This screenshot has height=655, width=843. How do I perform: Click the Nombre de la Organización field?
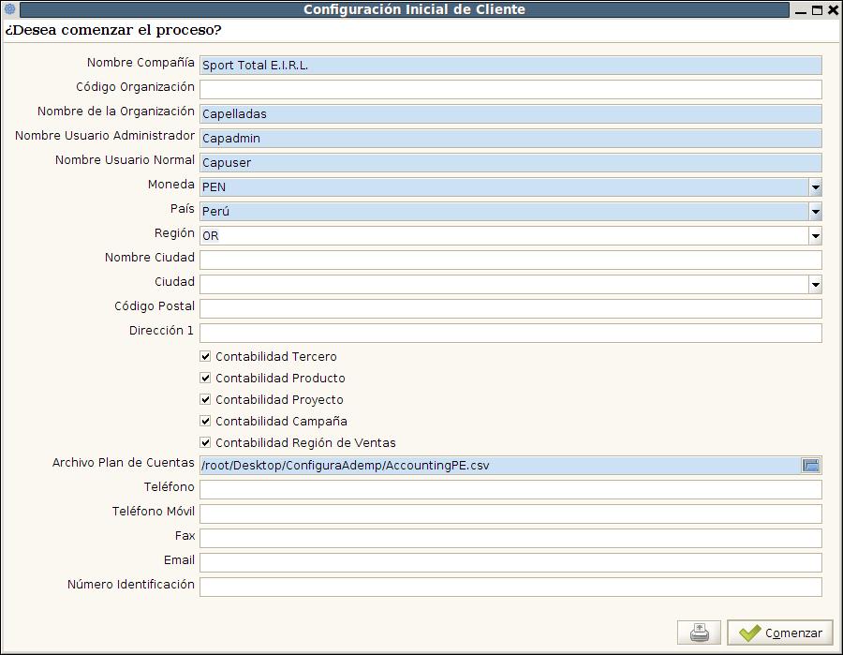click(510, 114)
